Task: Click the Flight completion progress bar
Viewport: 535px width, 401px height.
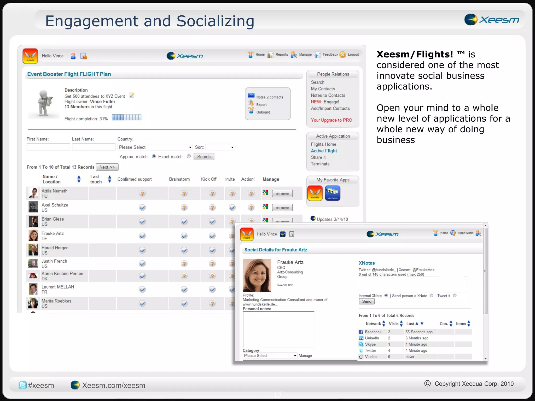Action: [127, 117]
